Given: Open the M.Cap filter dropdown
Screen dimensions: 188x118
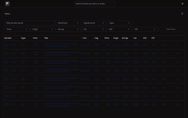Looking at the screenshot, I should pyautogui.click(x=68, y=29).
